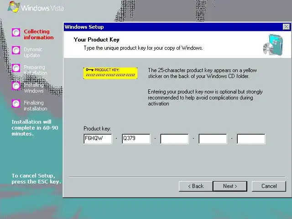Click the third empty product key box
The width and height of the screenshot is (292, 219).
click(174, 139)
